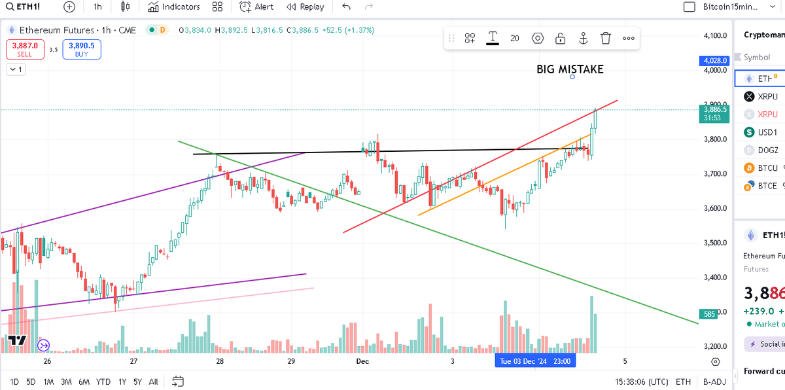Screen dimensions: 785x390
Task: Create an Alert from top toolbar
Action: click(x=256, y=7)
